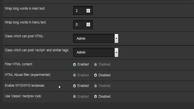Focus the 'Wrap long words in main text' field
The image size is (194, 109).
(x=83, y=11)
